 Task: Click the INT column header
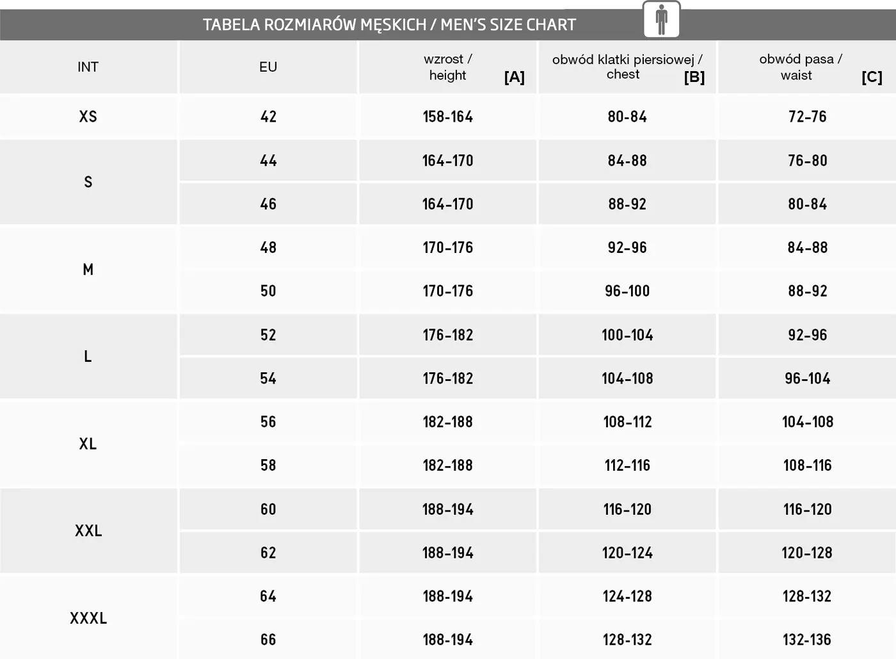tap(88, 67)
